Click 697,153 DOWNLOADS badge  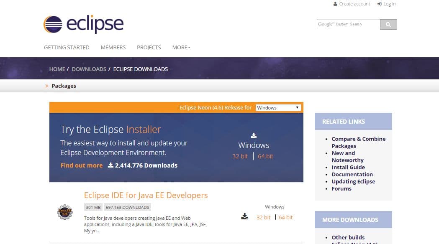(x=127, y=207)
